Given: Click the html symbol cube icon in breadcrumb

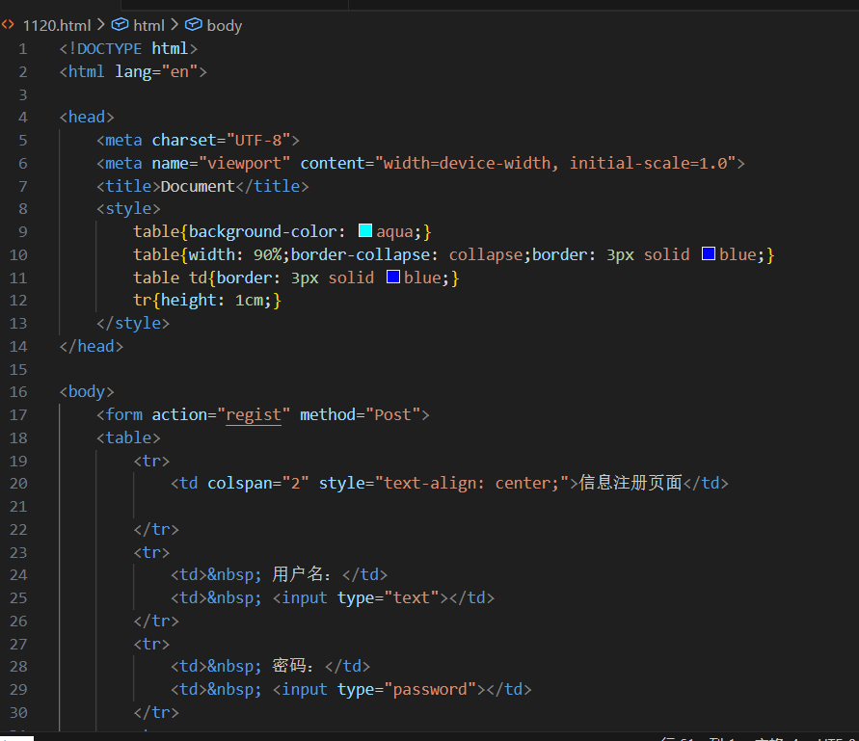Looking at the screenshot, I should click(x=121, y=25).
